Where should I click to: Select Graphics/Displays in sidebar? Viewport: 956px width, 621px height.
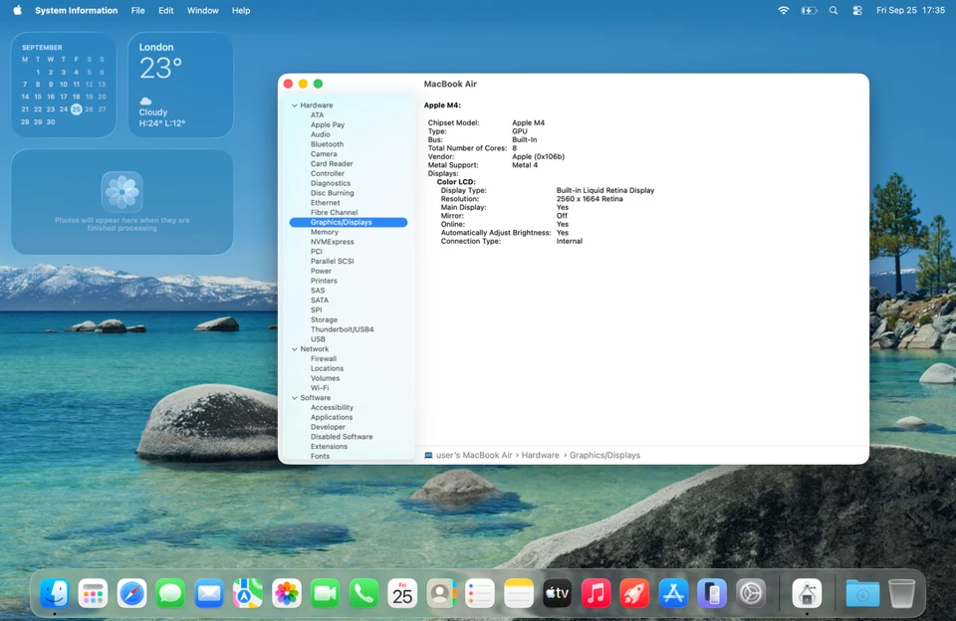click(349, 223)
